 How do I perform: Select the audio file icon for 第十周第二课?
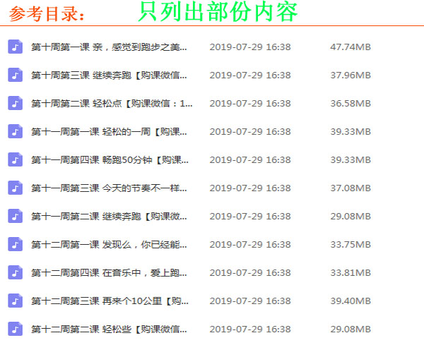click(x=15, y=104)
